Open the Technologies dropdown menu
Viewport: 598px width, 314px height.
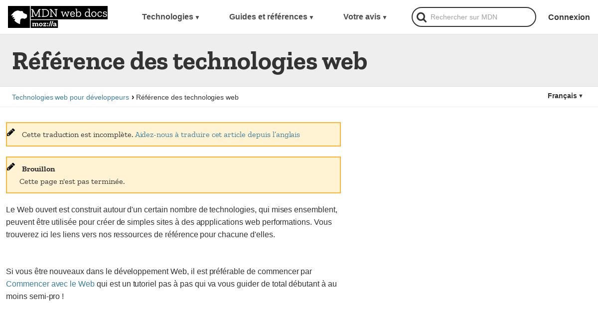(x=170, y=17)
